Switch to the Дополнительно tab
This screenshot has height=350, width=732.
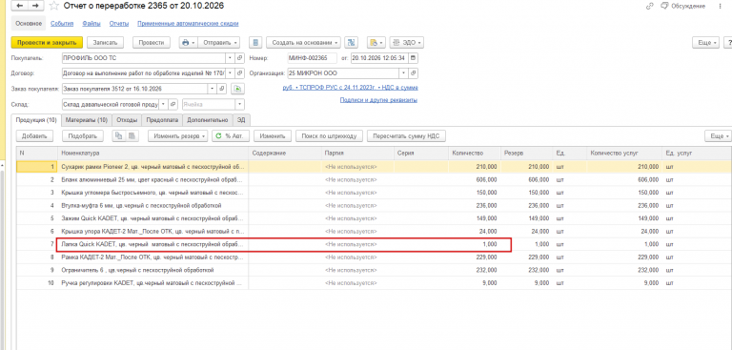point(208,120)
